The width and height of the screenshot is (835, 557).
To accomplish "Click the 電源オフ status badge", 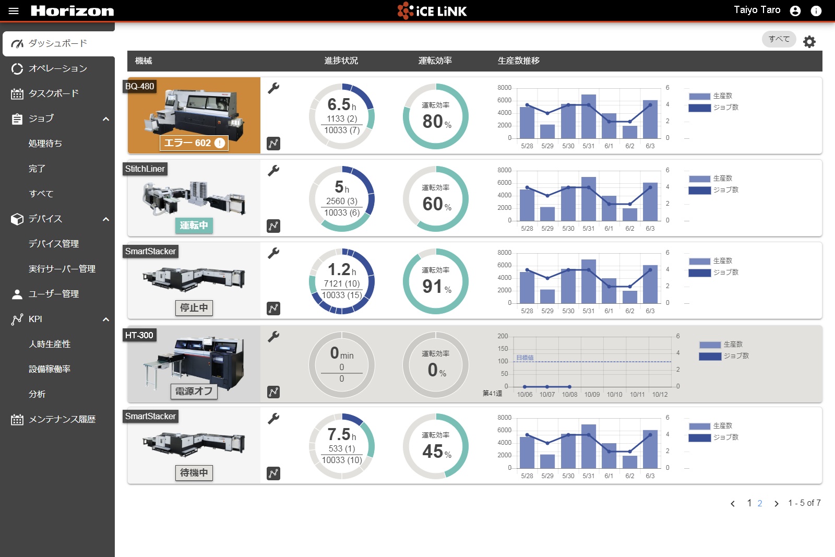I will coord(194,391).
